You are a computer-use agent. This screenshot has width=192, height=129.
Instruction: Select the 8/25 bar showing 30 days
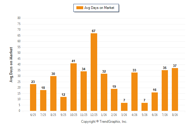point(53,93)
